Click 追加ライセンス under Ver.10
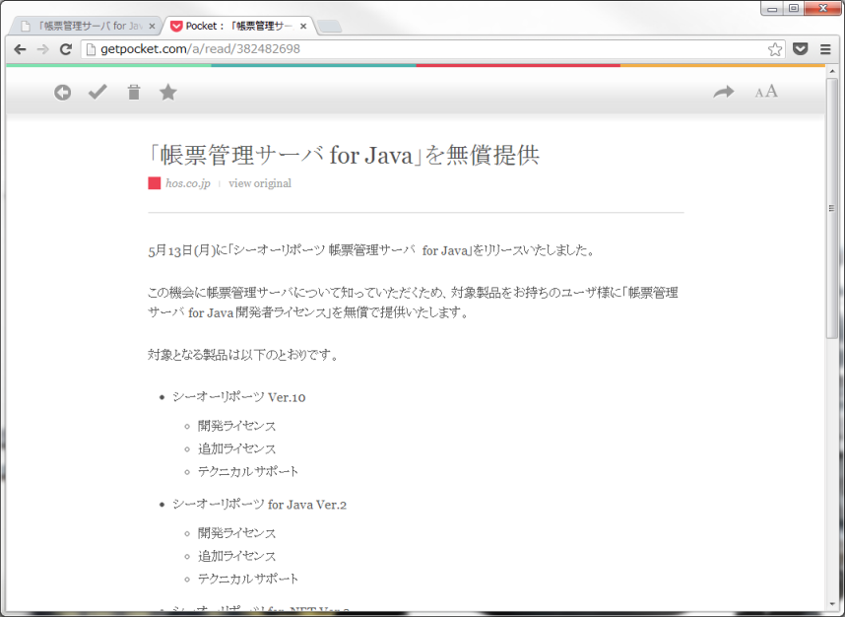This screenshot has height=617, width=845. coord(236,448)
